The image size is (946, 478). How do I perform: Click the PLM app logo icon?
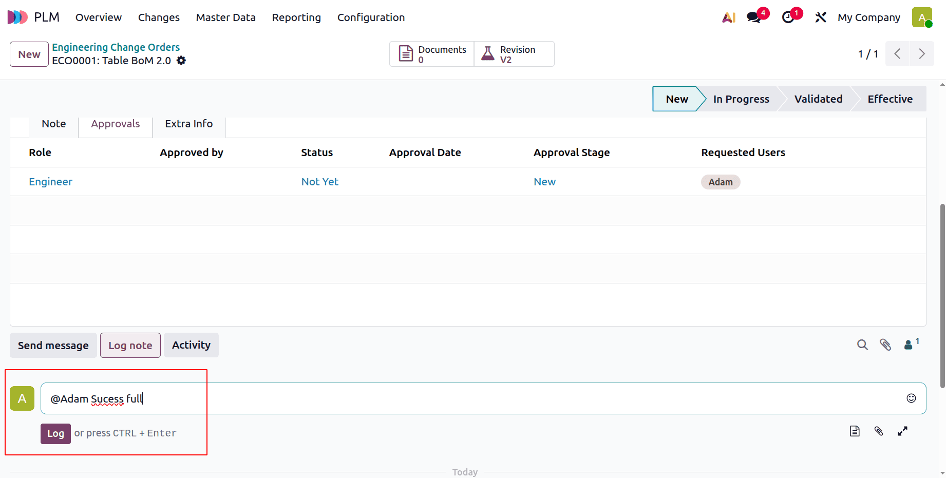17,17
